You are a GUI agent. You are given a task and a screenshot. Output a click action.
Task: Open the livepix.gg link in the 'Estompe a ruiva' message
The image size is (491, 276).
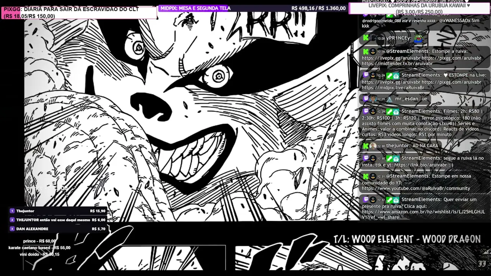click(391, 58)
